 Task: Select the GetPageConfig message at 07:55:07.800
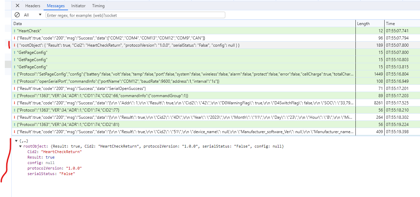216,53
